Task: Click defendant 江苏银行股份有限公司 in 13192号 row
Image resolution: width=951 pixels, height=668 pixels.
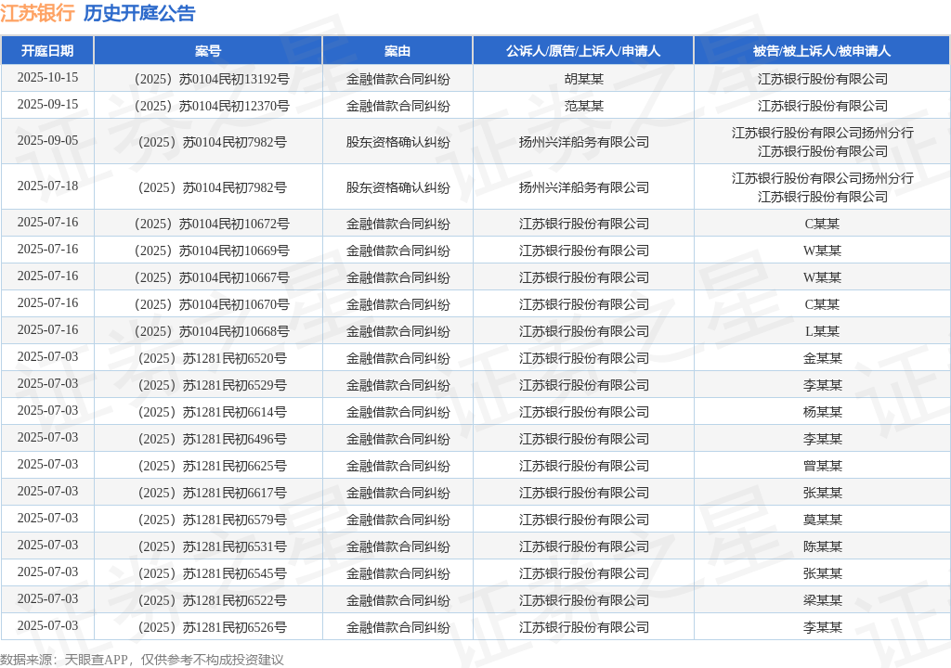Action: pos(823,80)
